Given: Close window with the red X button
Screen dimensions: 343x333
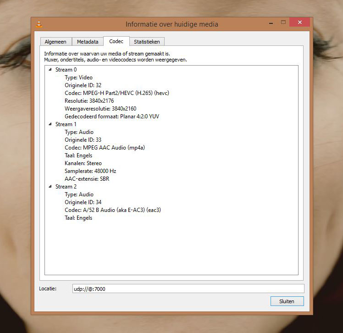Looking at the screenshot, I should point(300,22).
